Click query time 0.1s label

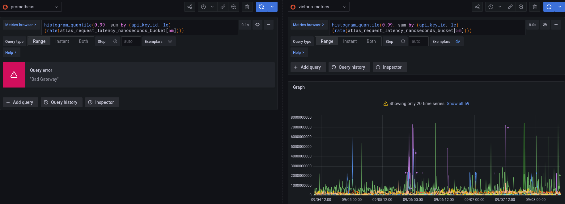[245, 25]
